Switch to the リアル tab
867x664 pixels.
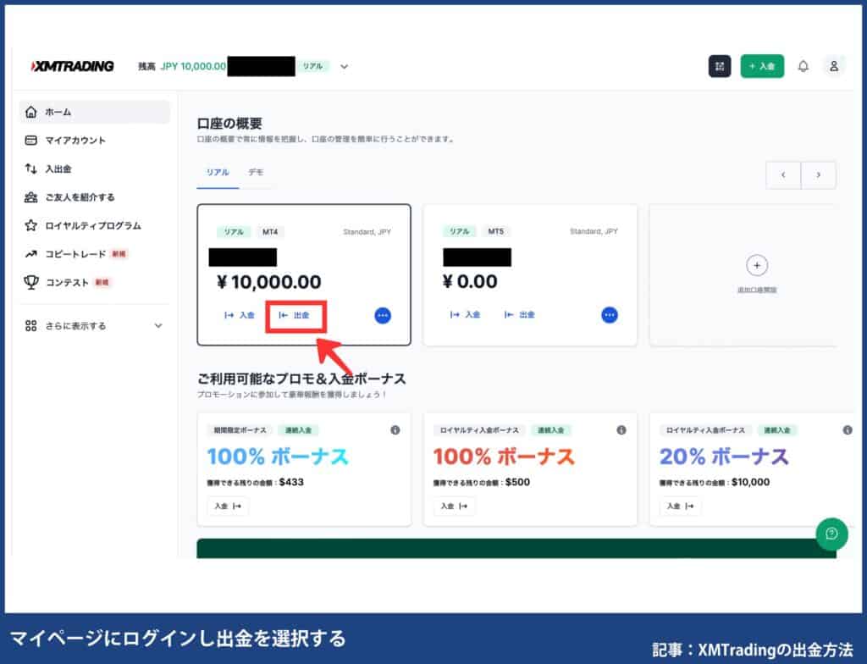click(218, 173)
